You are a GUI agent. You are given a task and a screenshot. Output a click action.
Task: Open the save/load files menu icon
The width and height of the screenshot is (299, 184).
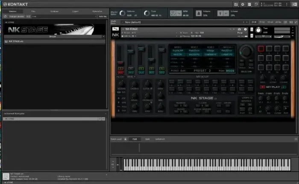tap(236, 4)
